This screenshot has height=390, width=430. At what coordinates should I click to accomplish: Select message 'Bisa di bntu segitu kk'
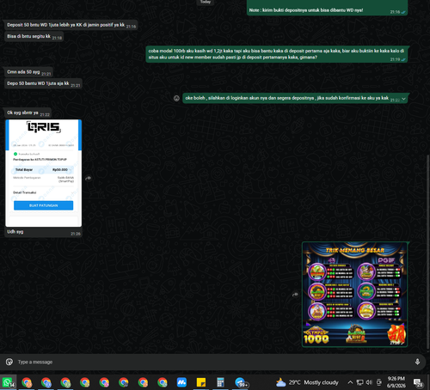coord(34,37)
